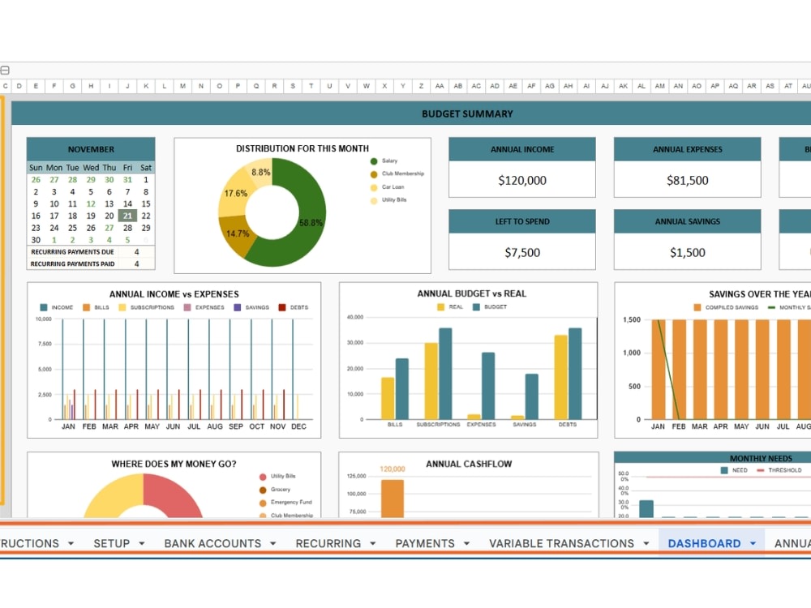Select column header AT
The width and height of the screenshot is (811, 608).
788,86
